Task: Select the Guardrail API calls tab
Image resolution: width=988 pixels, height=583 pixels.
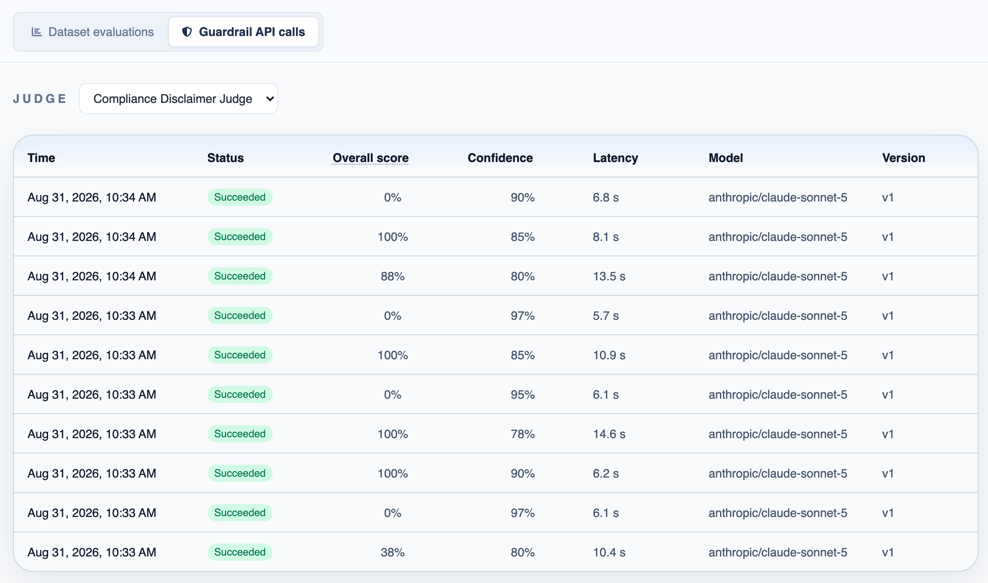Action: pos(244,32)
